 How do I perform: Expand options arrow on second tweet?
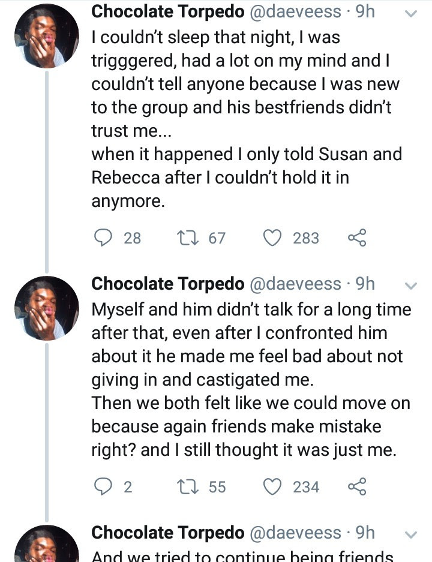click(x=411, y=286)
